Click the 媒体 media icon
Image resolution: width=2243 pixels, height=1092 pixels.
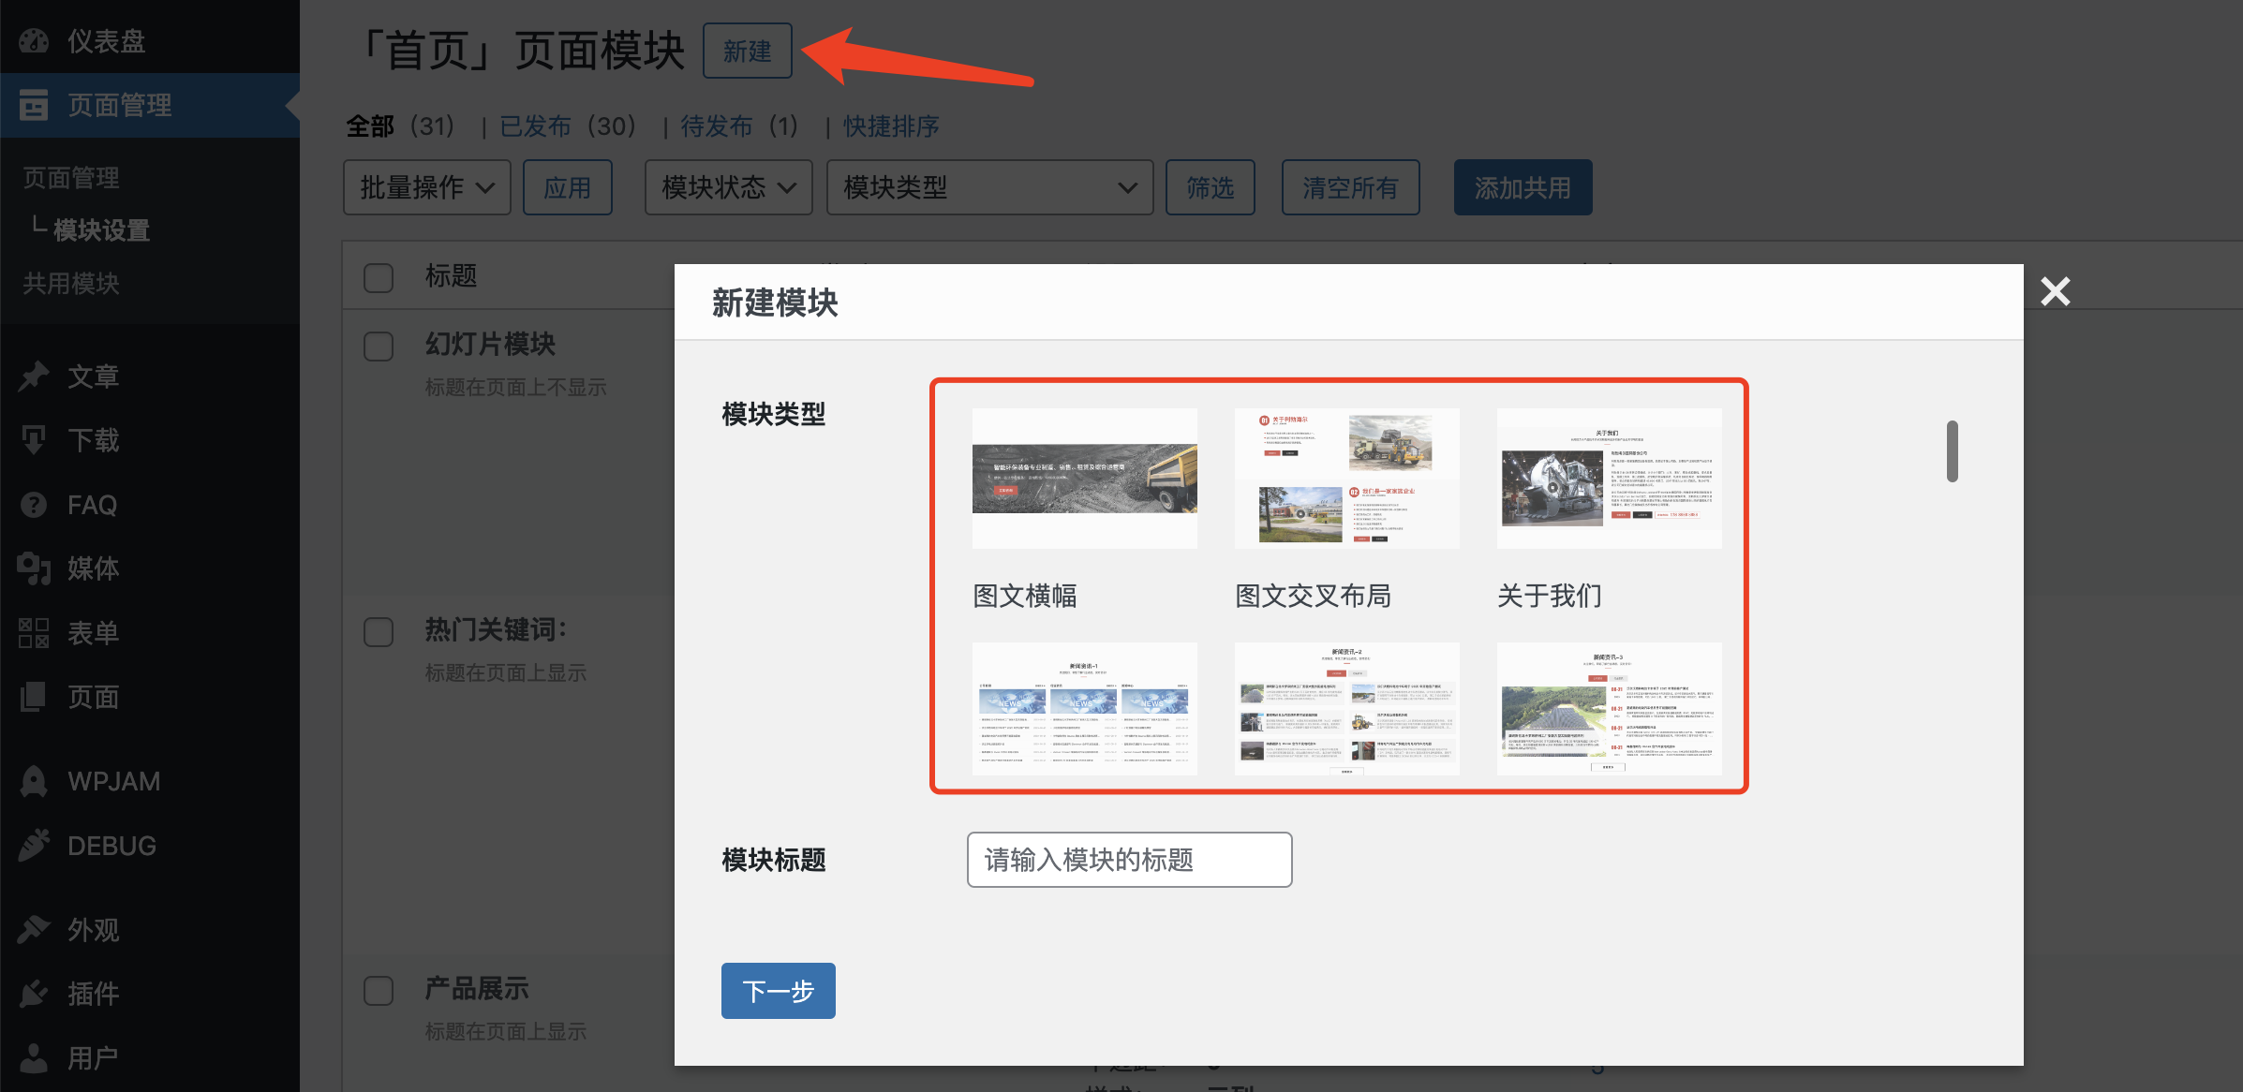point(34,568)
